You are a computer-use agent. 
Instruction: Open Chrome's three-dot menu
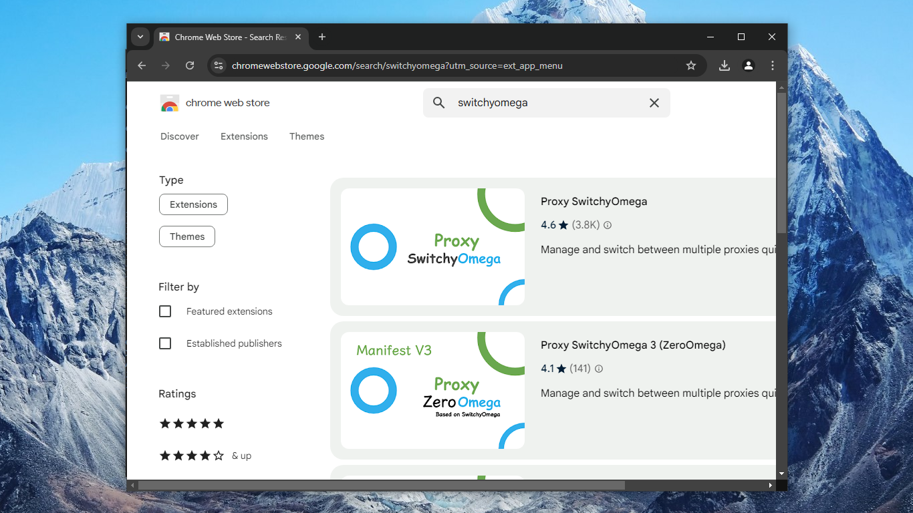(x=773, y=65)
